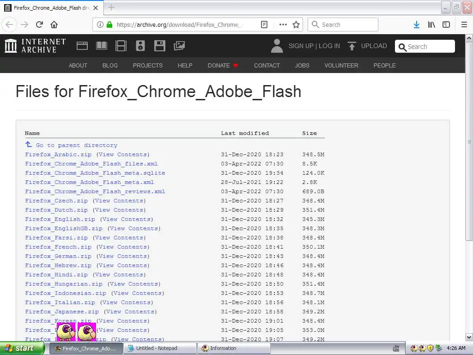The image size is (473, 355).
Task: Open the PEOPLE menu item
Action: 385,65
